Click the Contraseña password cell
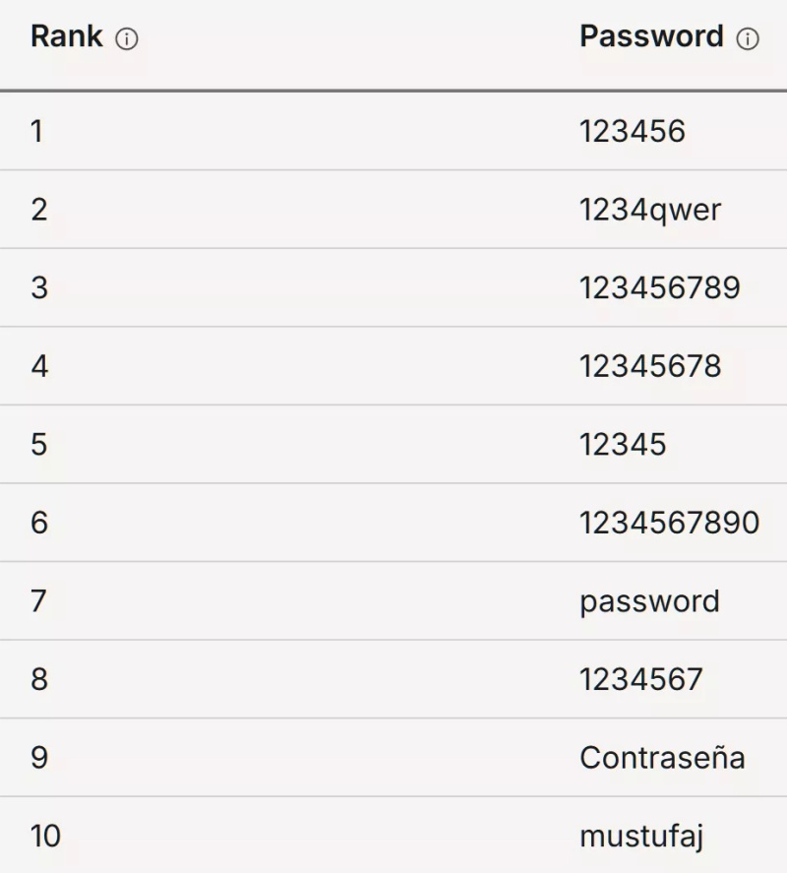Viewport: 787px width, 873px height. (x=662, y=758)
